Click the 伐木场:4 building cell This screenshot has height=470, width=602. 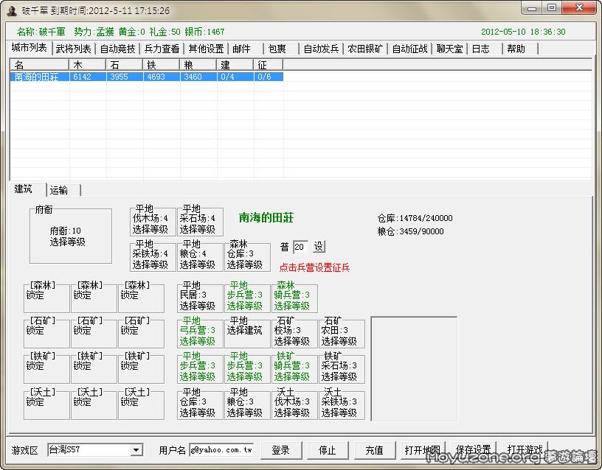153,219
